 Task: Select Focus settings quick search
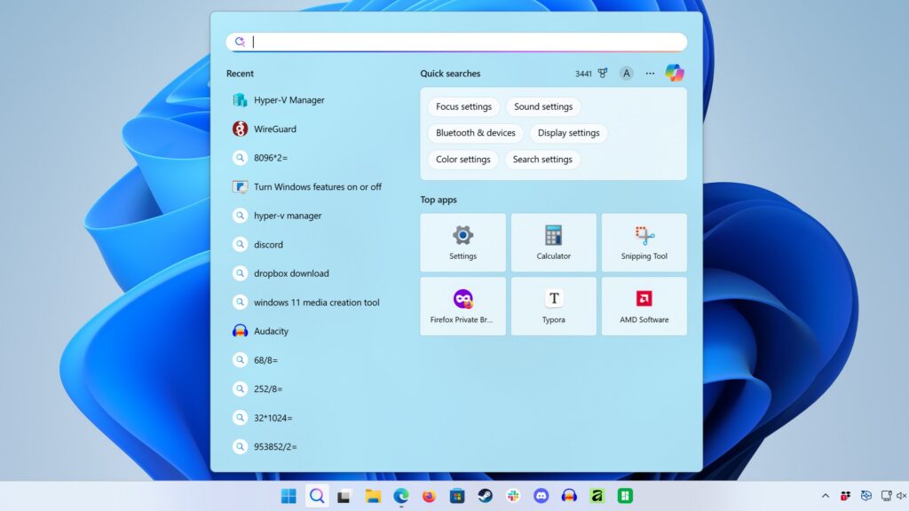coord(463,106)
